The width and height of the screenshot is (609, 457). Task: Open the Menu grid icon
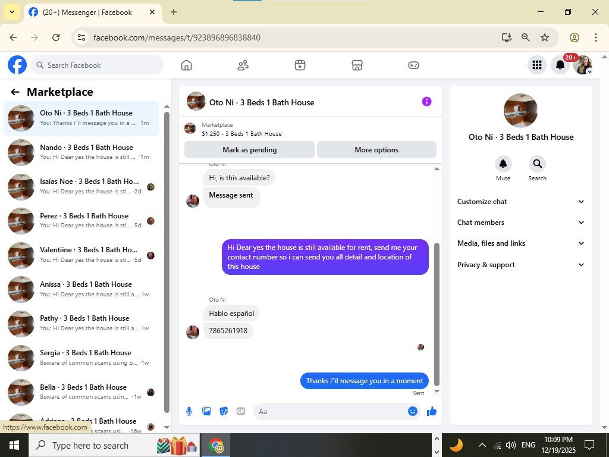pyautogui.click(x=537, y=65)
